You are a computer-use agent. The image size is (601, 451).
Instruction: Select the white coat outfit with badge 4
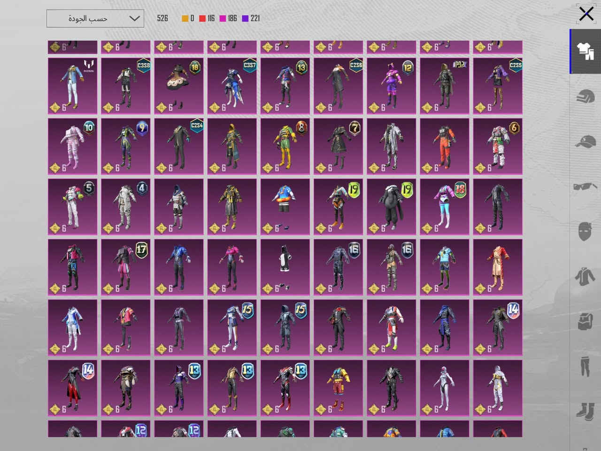coord(126,207)
